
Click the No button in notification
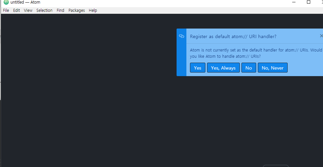point(249,68)
